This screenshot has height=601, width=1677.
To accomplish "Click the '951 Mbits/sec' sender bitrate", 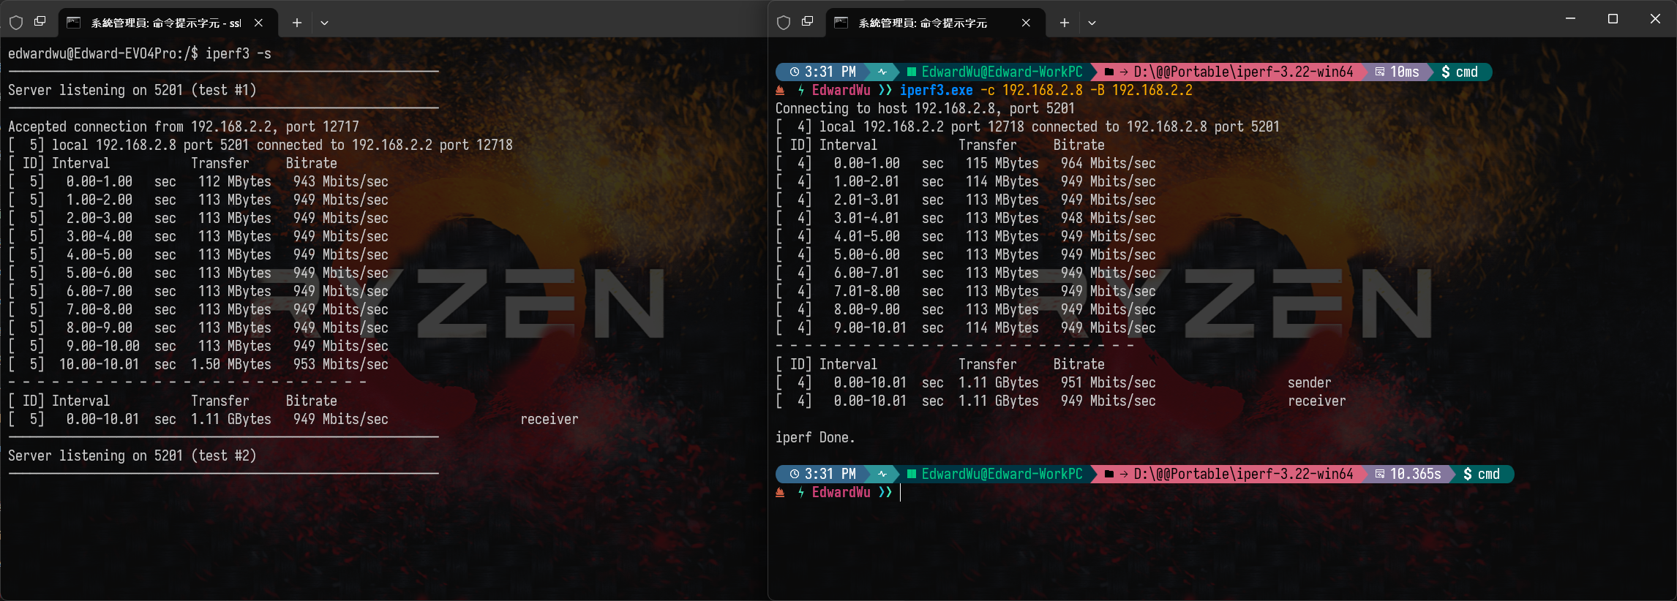I will (x=1108, y=382).
